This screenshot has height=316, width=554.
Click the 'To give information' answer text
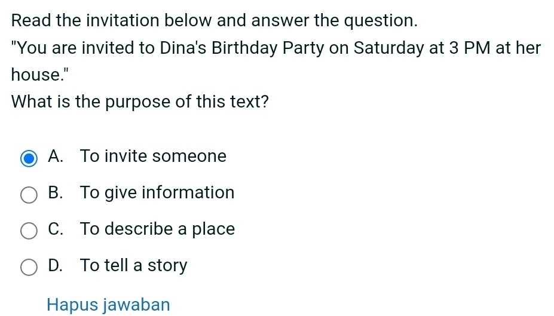tap(157, 193)
